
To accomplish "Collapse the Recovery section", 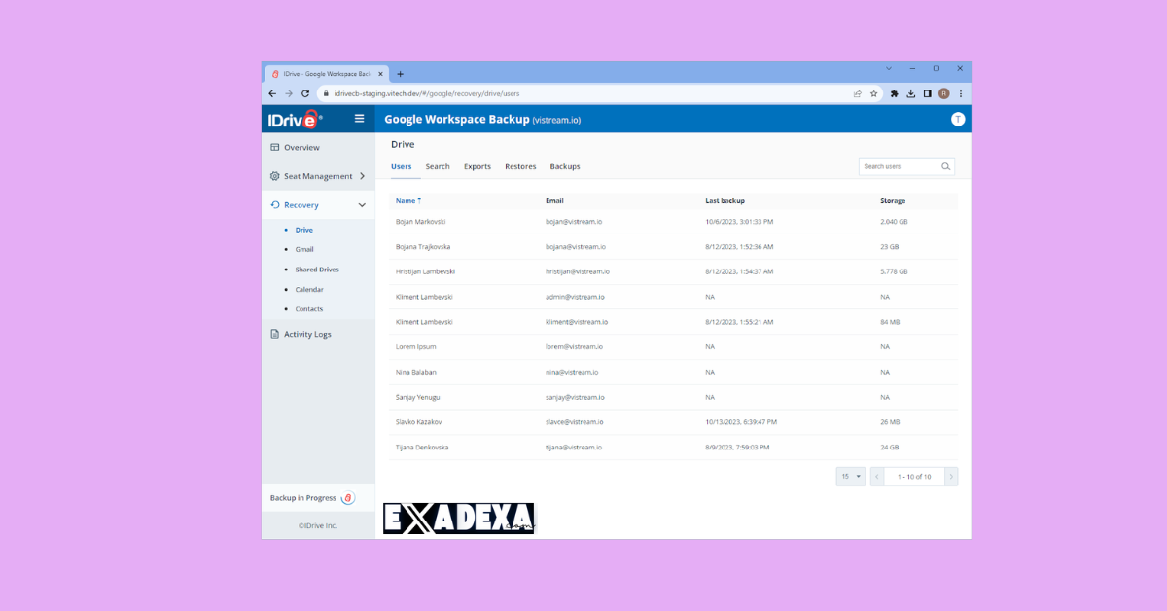I will [362, 205].
